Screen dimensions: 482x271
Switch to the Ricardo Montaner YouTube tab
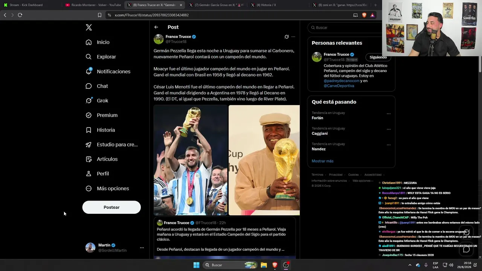click(x=93, y=5)
